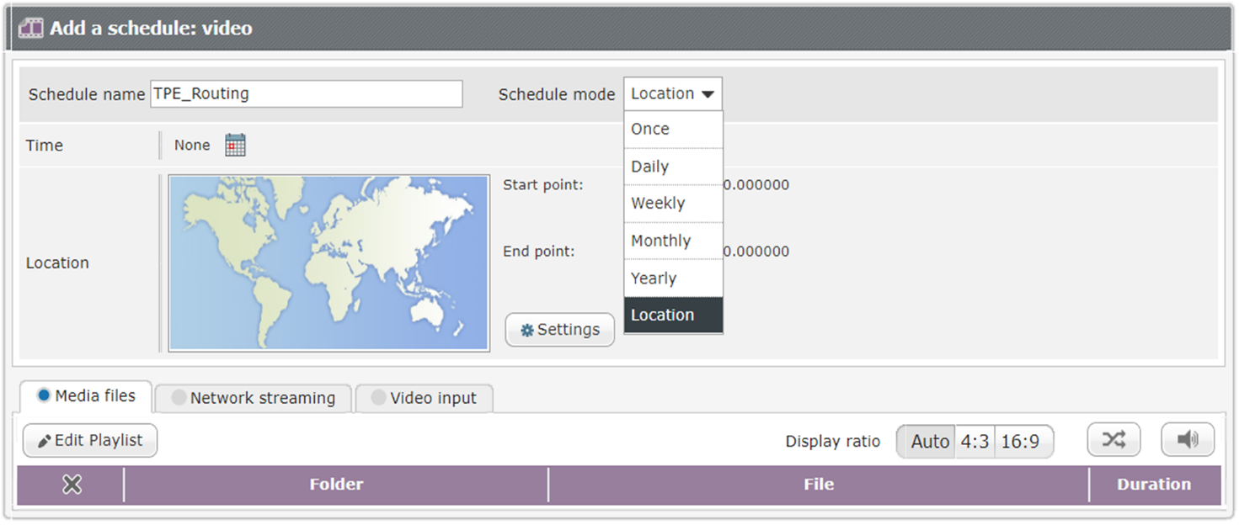Choose Daily from schedule mode list
The height and width of the screenshot is (525, 1239).
coord(673,167)
